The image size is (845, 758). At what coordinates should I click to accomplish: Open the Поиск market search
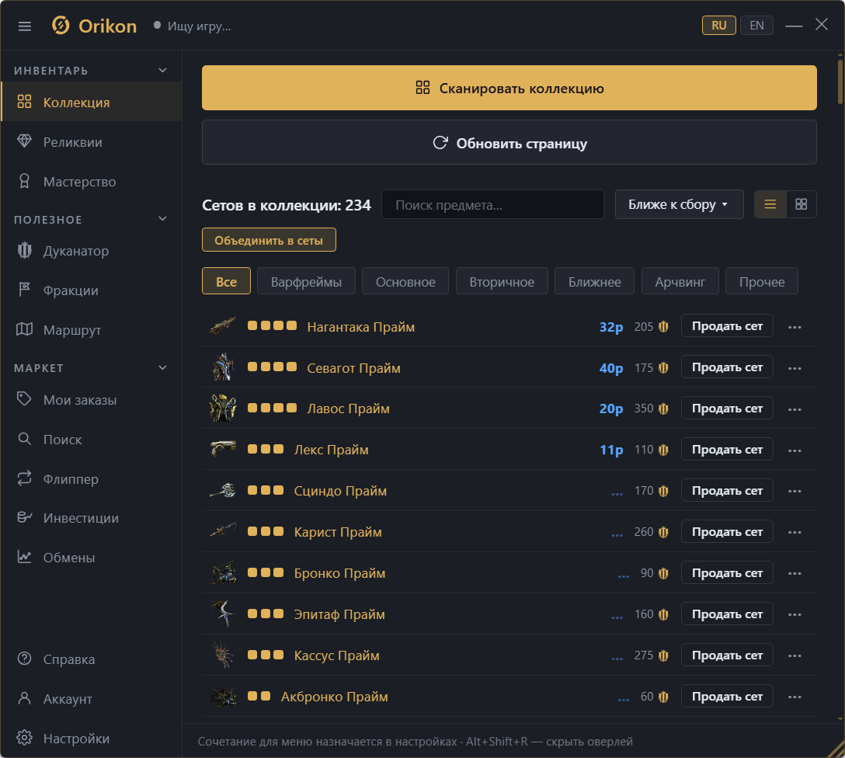click(x=92, y=440)
